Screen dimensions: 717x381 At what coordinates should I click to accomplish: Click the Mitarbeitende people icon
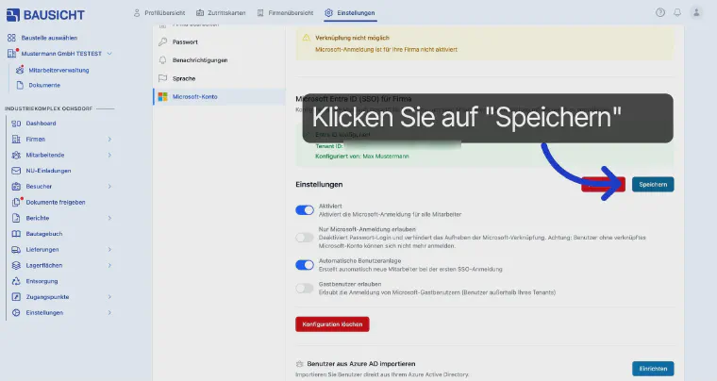point(16,155)
